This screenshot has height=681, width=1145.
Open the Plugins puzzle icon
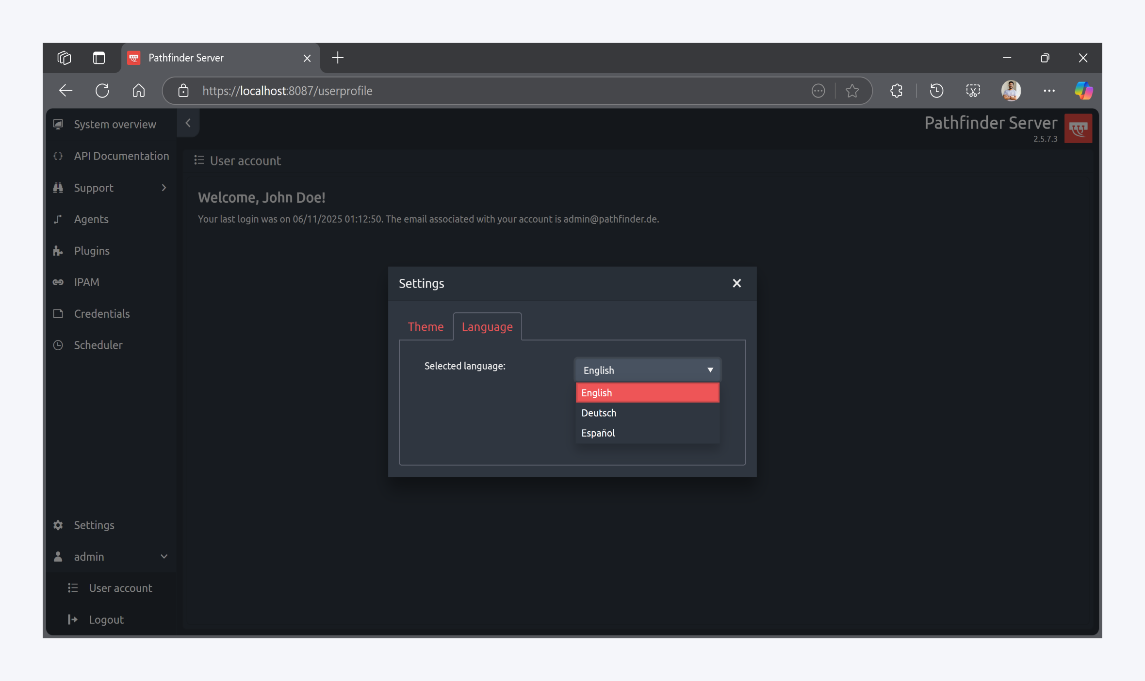(x=58, y=251)
